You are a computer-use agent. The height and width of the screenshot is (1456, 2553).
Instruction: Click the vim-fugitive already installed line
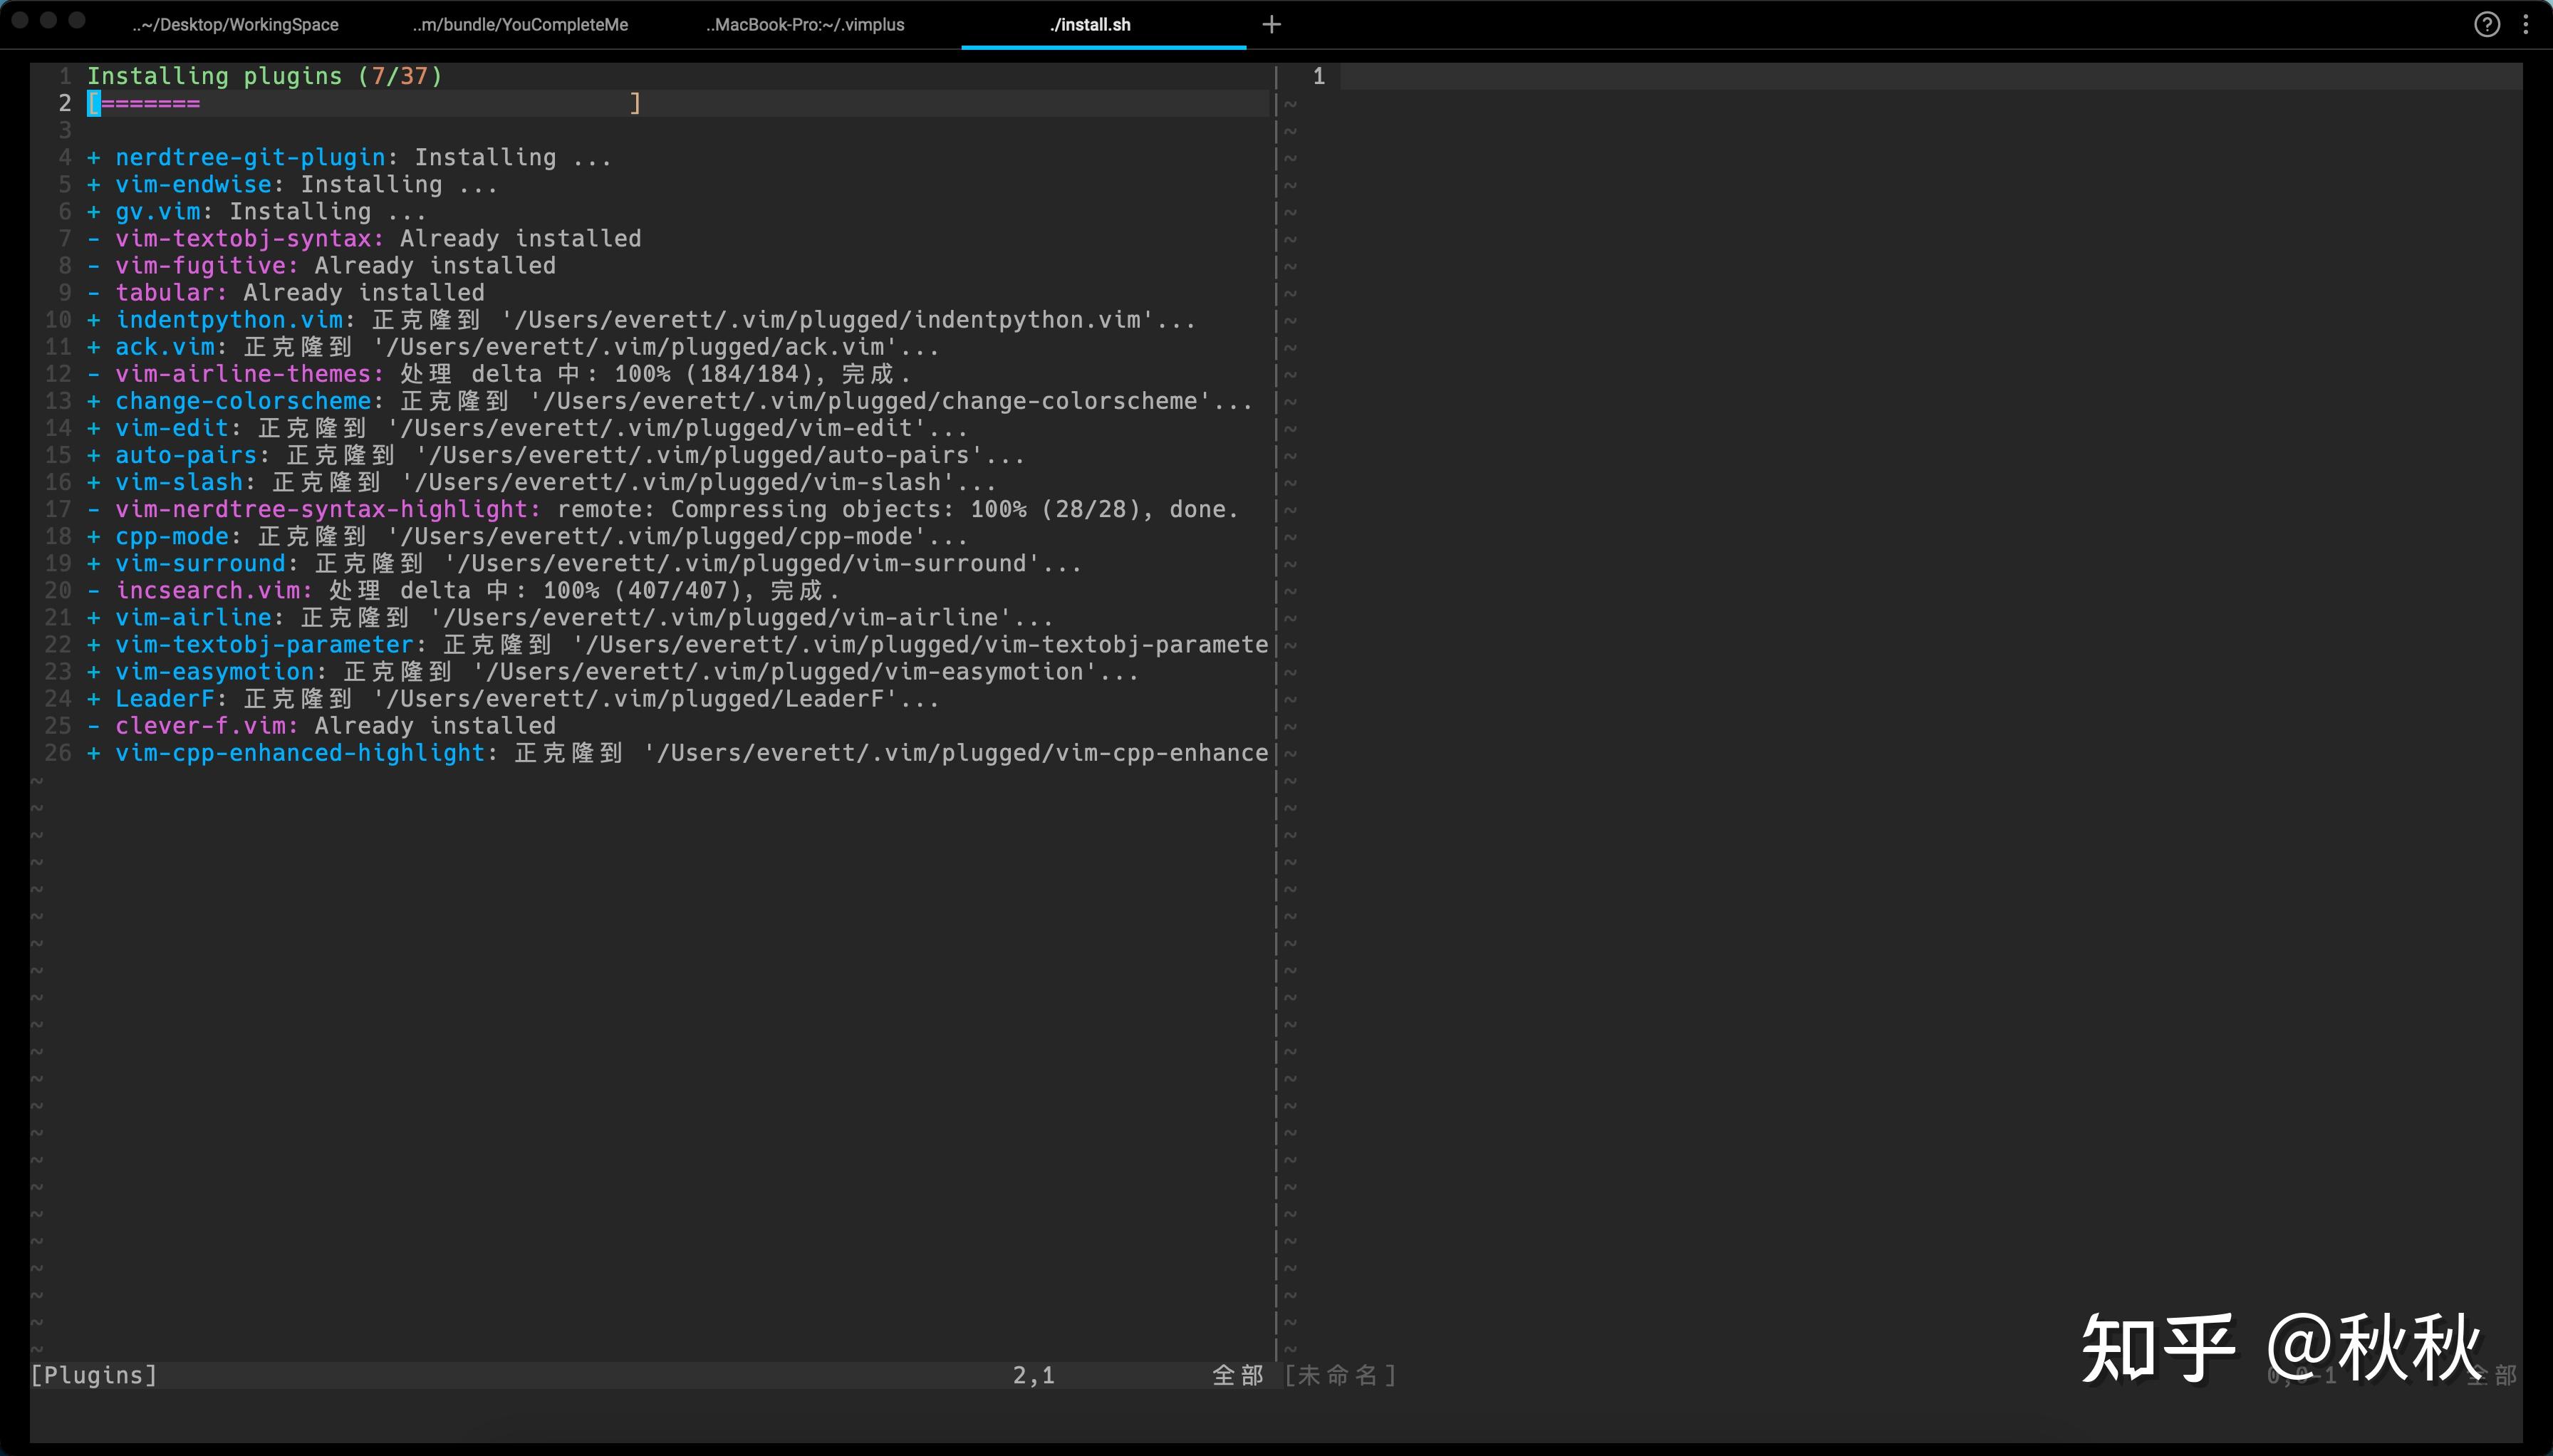321,265
